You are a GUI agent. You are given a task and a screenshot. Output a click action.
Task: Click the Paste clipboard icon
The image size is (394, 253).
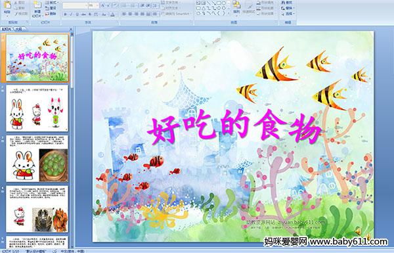(x=7, y=5)
